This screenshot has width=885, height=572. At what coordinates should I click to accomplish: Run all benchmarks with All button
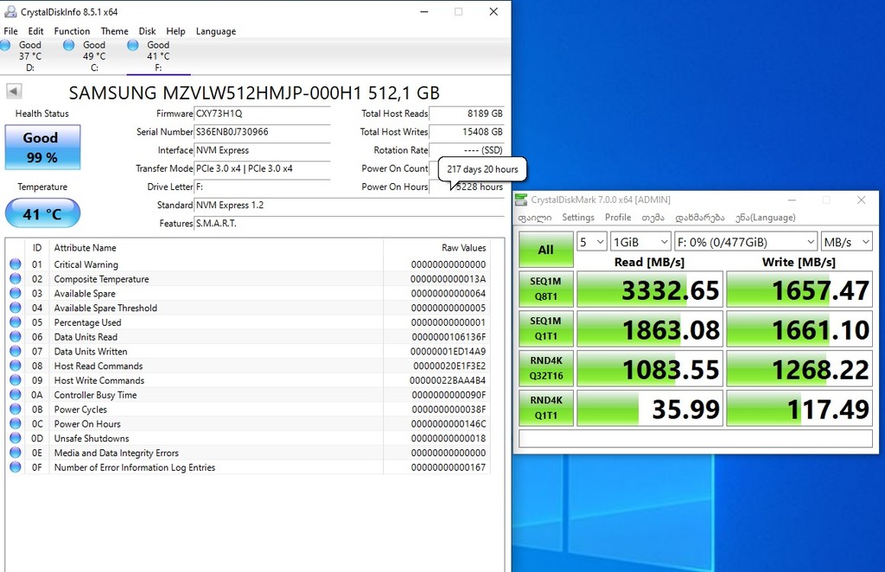click(x=545, y=250)
